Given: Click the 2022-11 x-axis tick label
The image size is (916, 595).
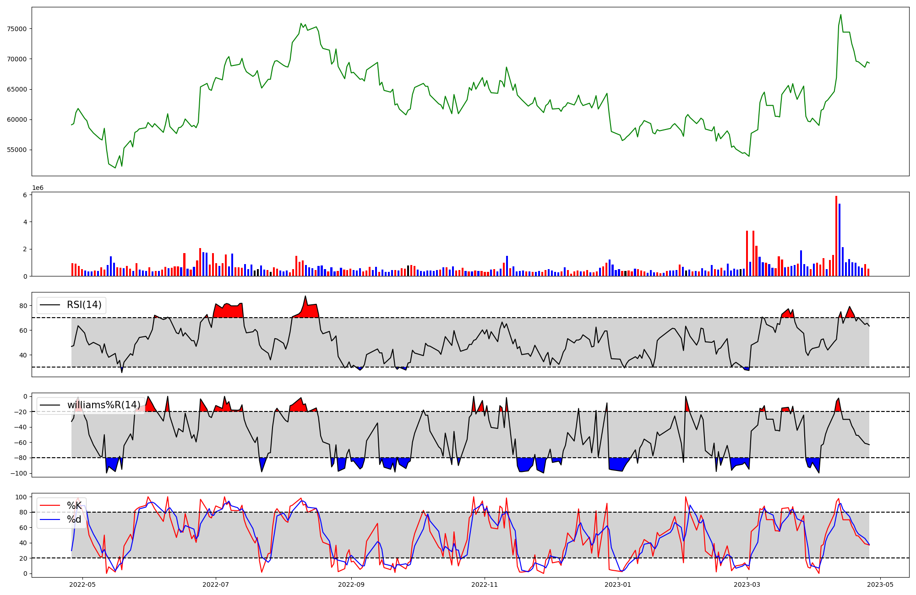Looking at the screenshot, I should click(x=485, y=584).
